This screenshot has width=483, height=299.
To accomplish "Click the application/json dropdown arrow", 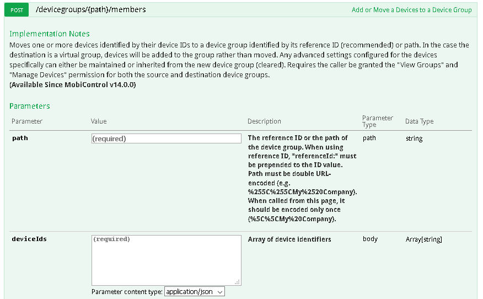I will (220, 291).
